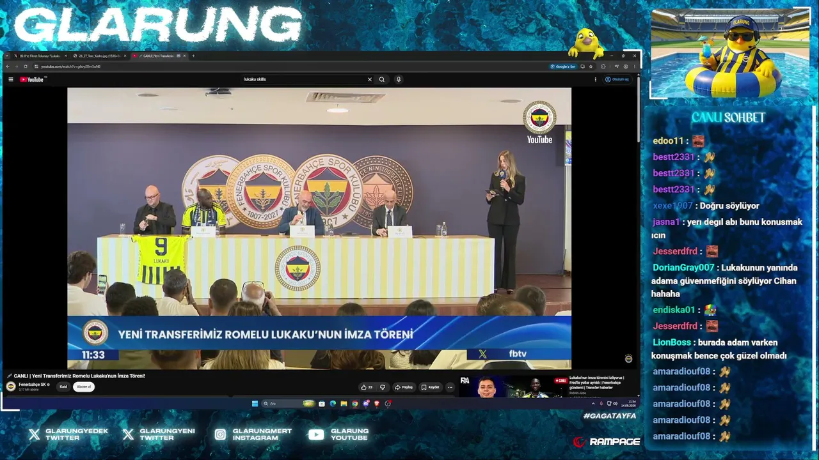Open recommended video 'Lukaku'nun imza törenini izliyoruz'
Image resolution: width=819 pixels, height=460 pixels.
point(513,387)
